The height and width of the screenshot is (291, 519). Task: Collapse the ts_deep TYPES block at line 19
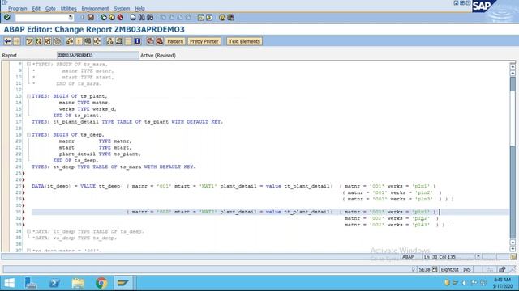29,135
